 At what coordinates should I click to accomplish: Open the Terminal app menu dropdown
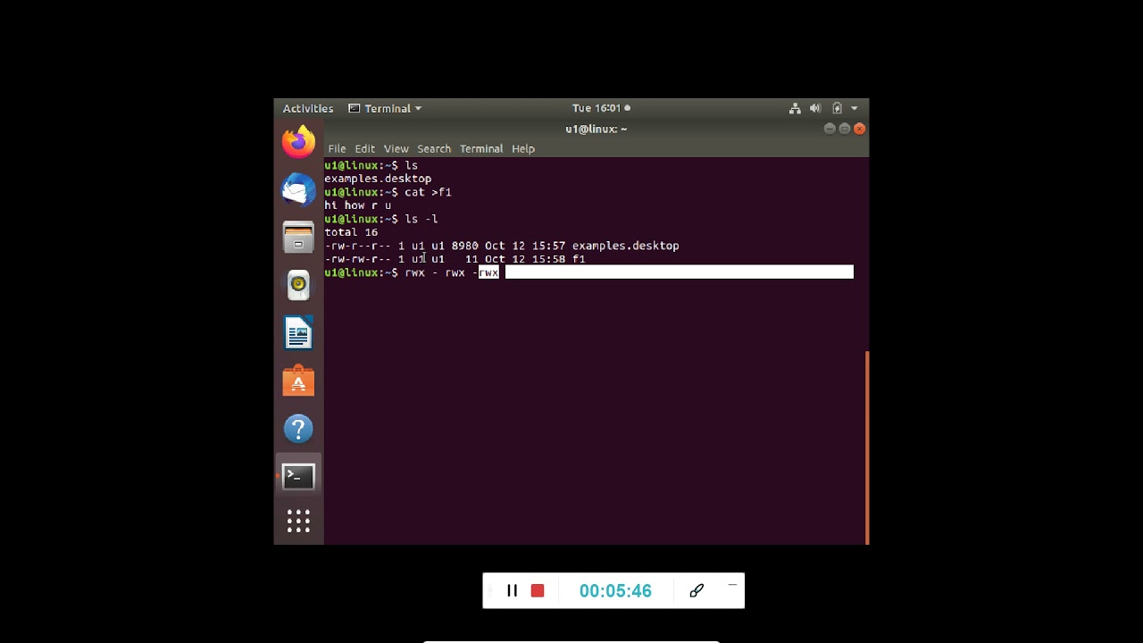pos(385,108)
